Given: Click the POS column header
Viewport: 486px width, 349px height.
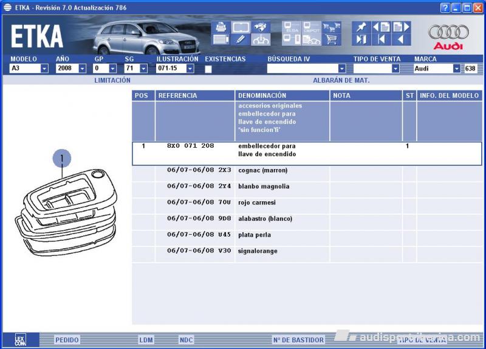Looking at the screenshot, I should (143, 95).
